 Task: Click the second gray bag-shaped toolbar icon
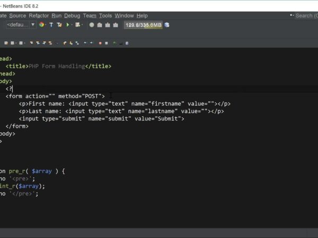108,25
